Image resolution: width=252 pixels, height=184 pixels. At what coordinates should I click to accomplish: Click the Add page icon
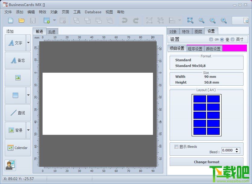[47, 21]
